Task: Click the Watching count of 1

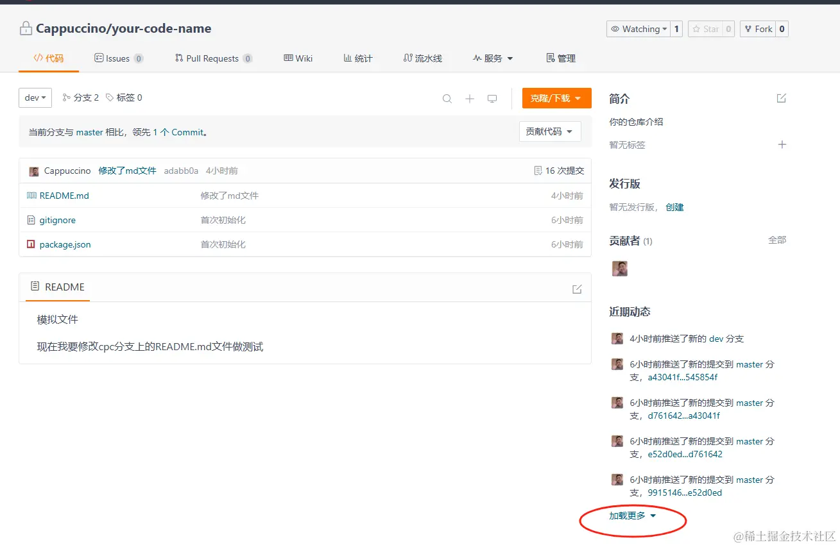Action: [676, 29]
